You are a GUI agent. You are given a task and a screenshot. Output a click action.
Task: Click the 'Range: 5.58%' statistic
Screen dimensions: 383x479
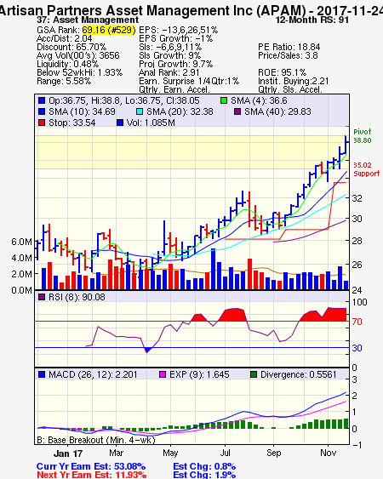coord(64,82)
